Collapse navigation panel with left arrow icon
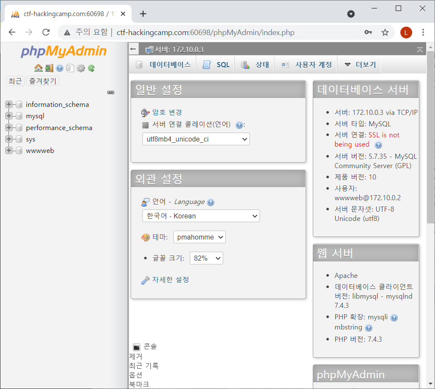This screenshot has width=435, height=389. (133, 49)
